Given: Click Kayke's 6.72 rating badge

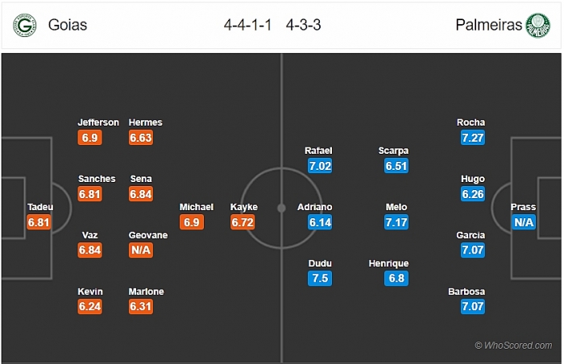Looking at the screenshot, I should click(x=243, y=222).
